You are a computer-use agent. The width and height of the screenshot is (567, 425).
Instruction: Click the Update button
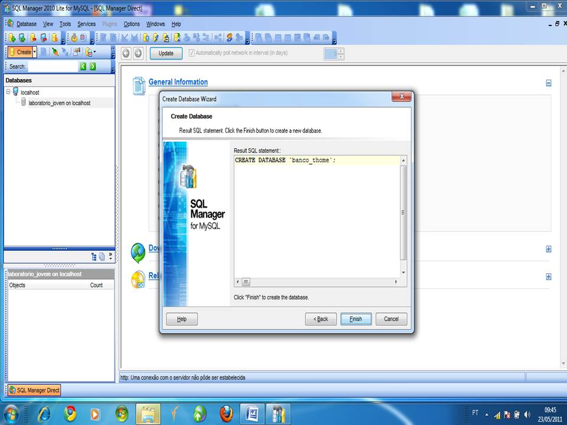click(166, 53)
